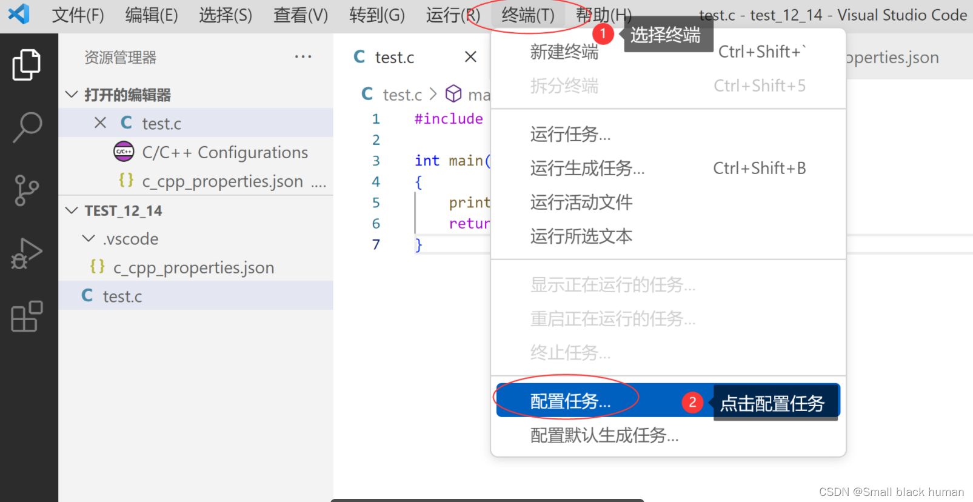The image size is (973, 502).
Task: Select test.c file in TEST_12_14 tree
Action: pos(196,296)
